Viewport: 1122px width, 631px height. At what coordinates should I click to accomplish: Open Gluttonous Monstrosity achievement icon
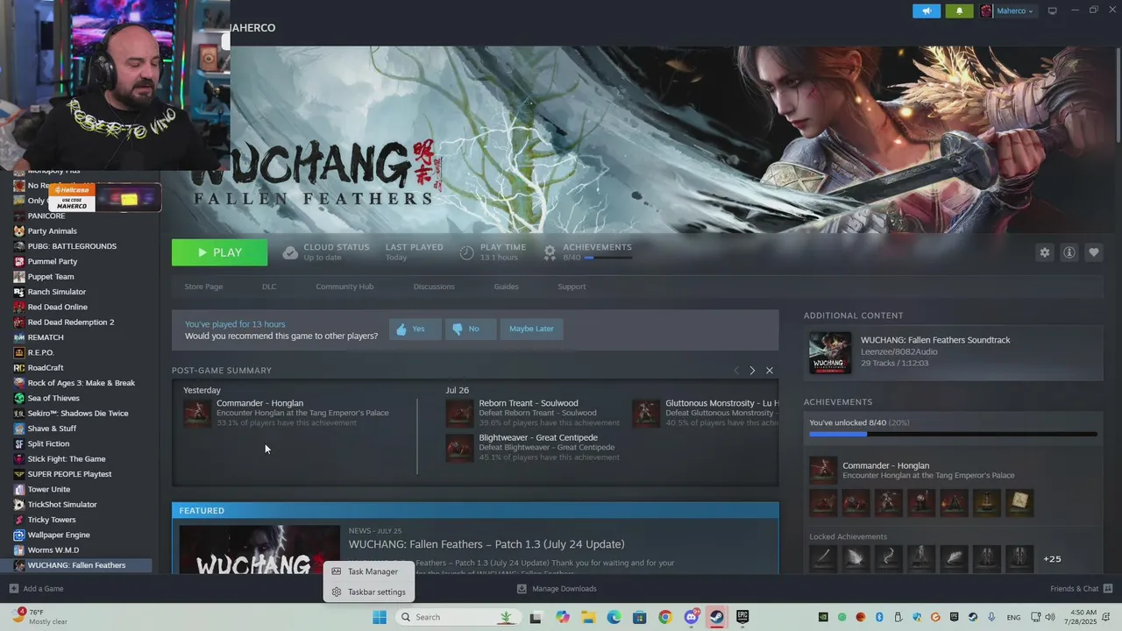[646, 414]
